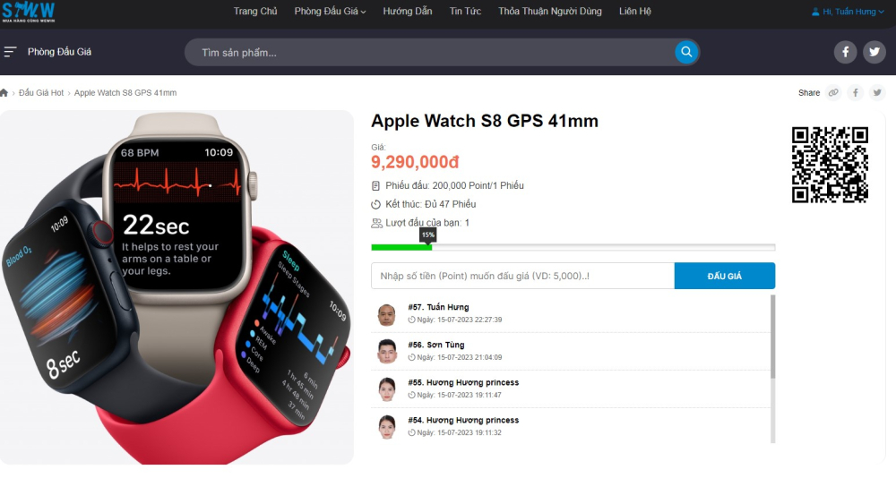Image resolution: width=896 pixels, height=478 pixels.
Task: Click the home icon in breadcrumb
Action: [x=4, y=92]
